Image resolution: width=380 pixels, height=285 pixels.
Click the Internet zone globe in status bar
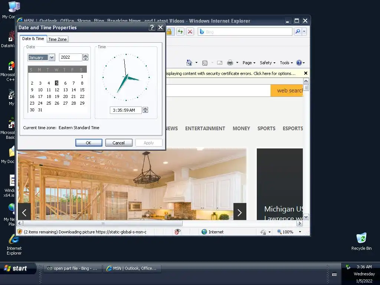(x=204, y=232)
